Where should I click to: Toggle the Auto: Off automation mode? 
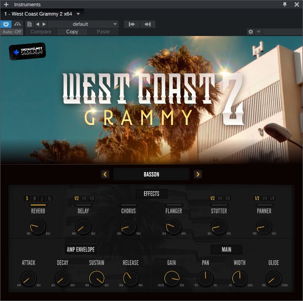(12, 32)
